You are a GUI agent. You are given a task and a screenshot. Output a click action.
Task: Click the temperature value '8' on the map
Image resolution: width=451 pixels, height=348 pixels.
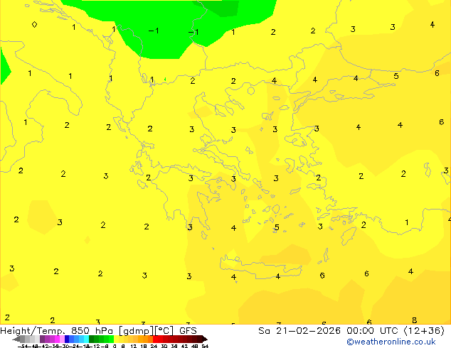click(x=414, y=320)
